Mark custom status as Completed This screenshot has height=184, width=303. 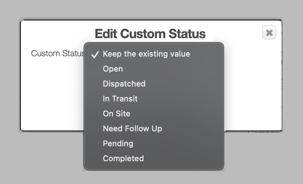click(x=123, y=158)
